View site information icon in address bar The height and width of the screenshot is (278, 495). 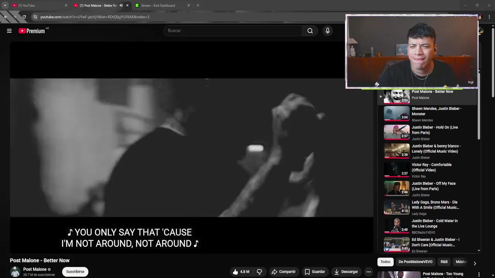tap(35, 17)
